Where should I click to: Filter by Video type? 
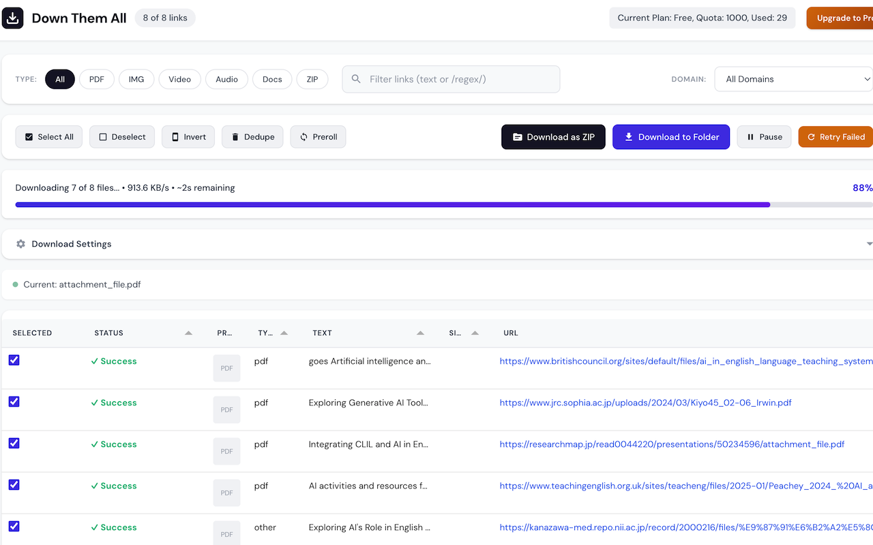pyautogui.click(x=180, y=79)
